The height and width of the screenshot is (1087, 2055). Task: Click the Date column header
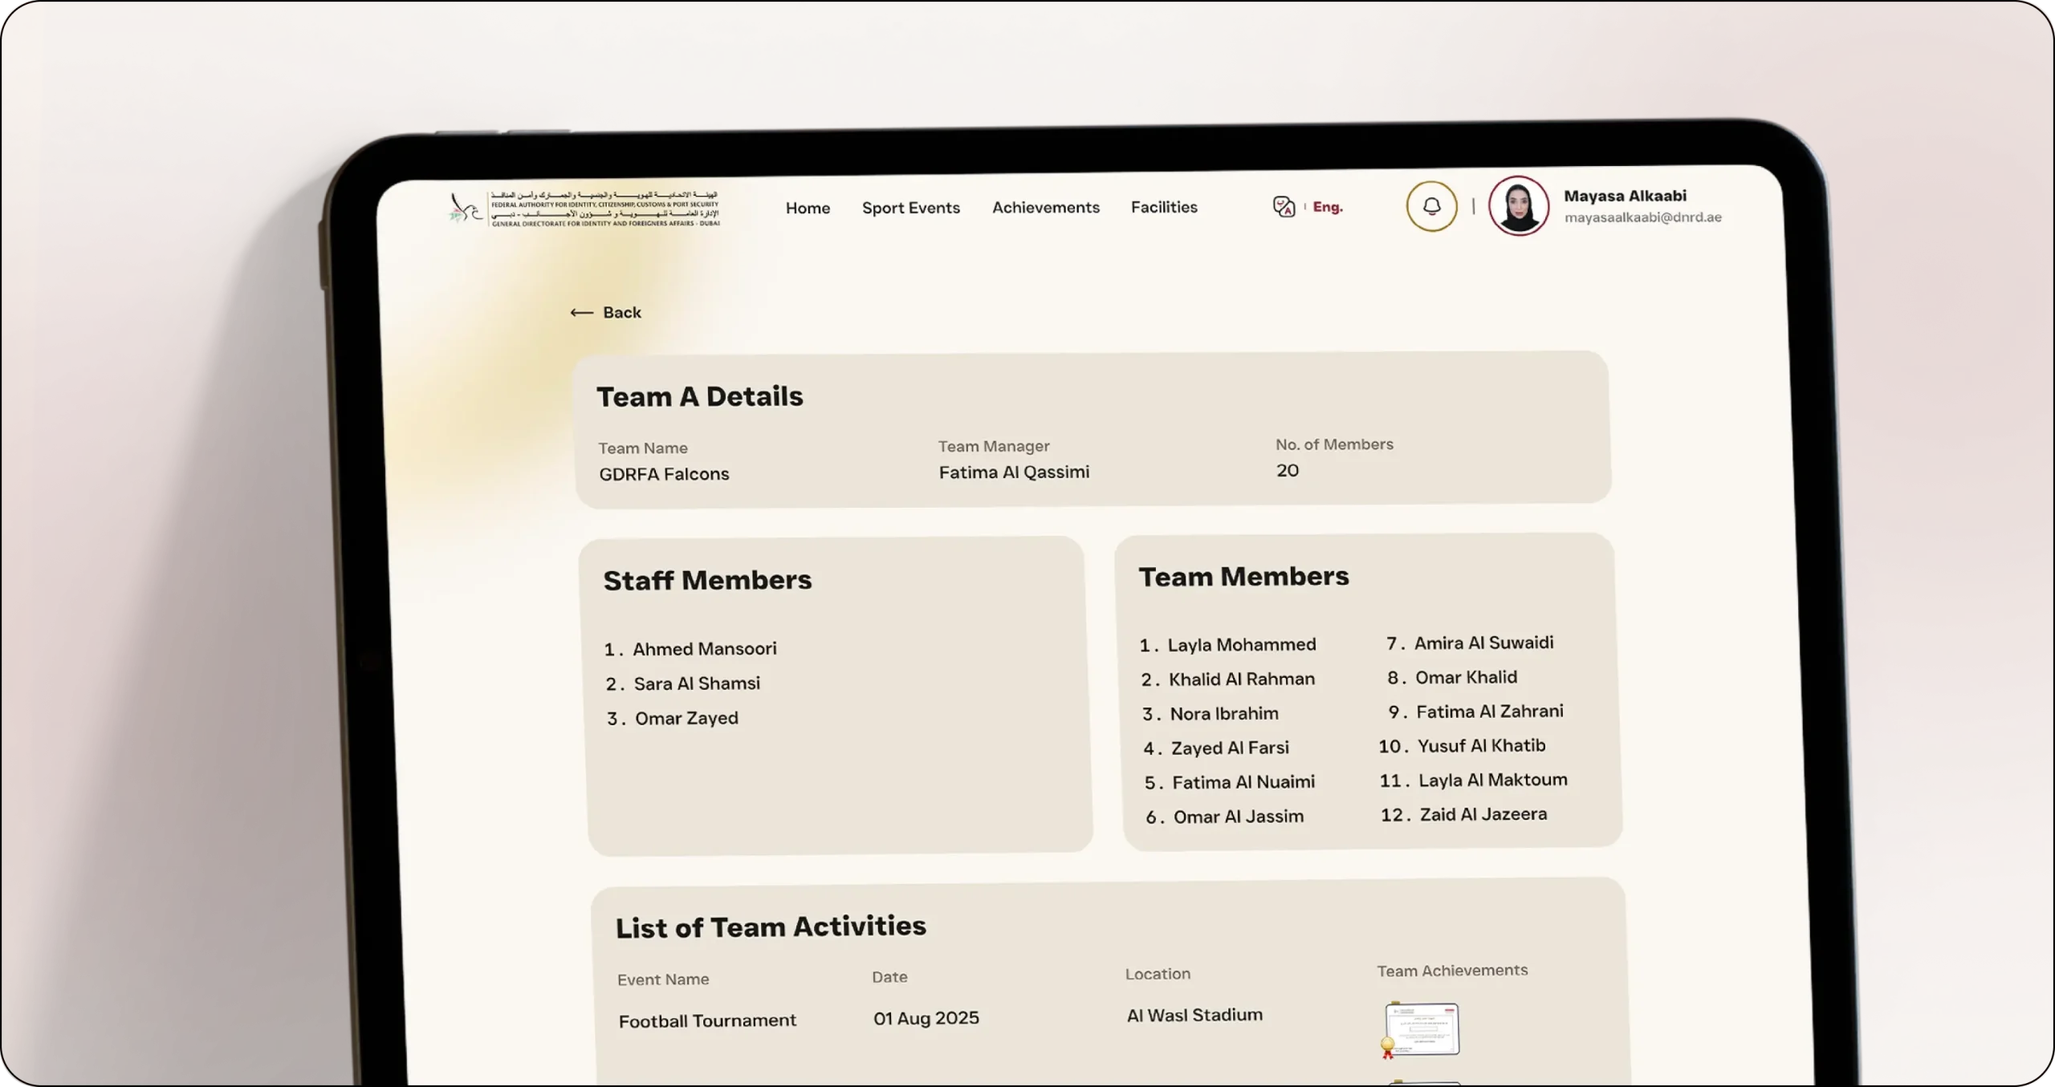889,977
